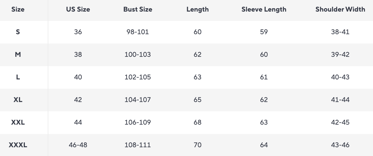Image resolution: width=373 pixels, height=156 pixels.
Task: Select the US size 40 cell
Action: click(78, 77)
